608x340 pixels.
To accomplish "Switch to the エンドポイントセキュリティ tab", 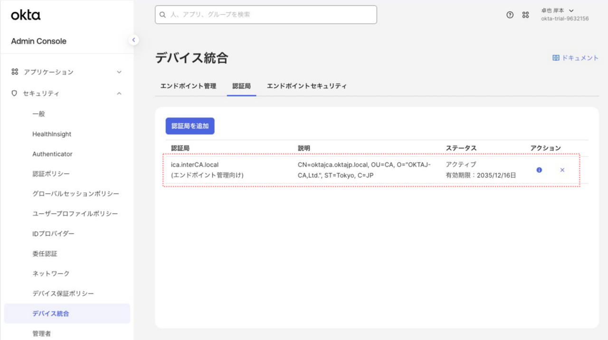I will click(x=306, y=86).
